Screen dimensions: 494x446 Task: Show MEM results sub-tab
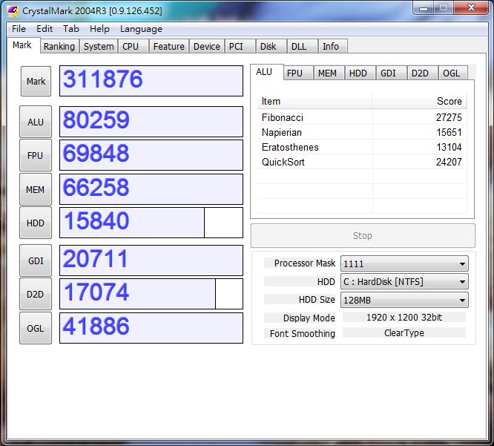[329, 73]
